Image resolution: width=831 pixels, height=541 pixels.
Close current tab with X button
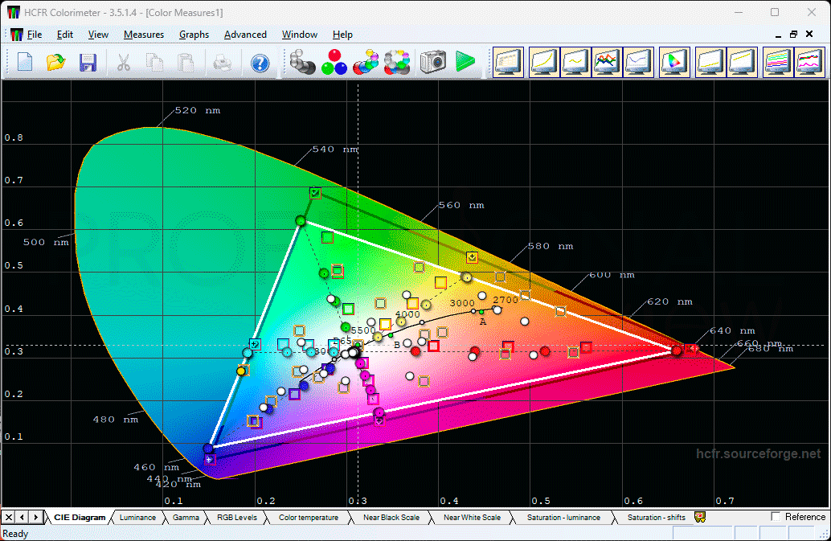tap(9, 517)
